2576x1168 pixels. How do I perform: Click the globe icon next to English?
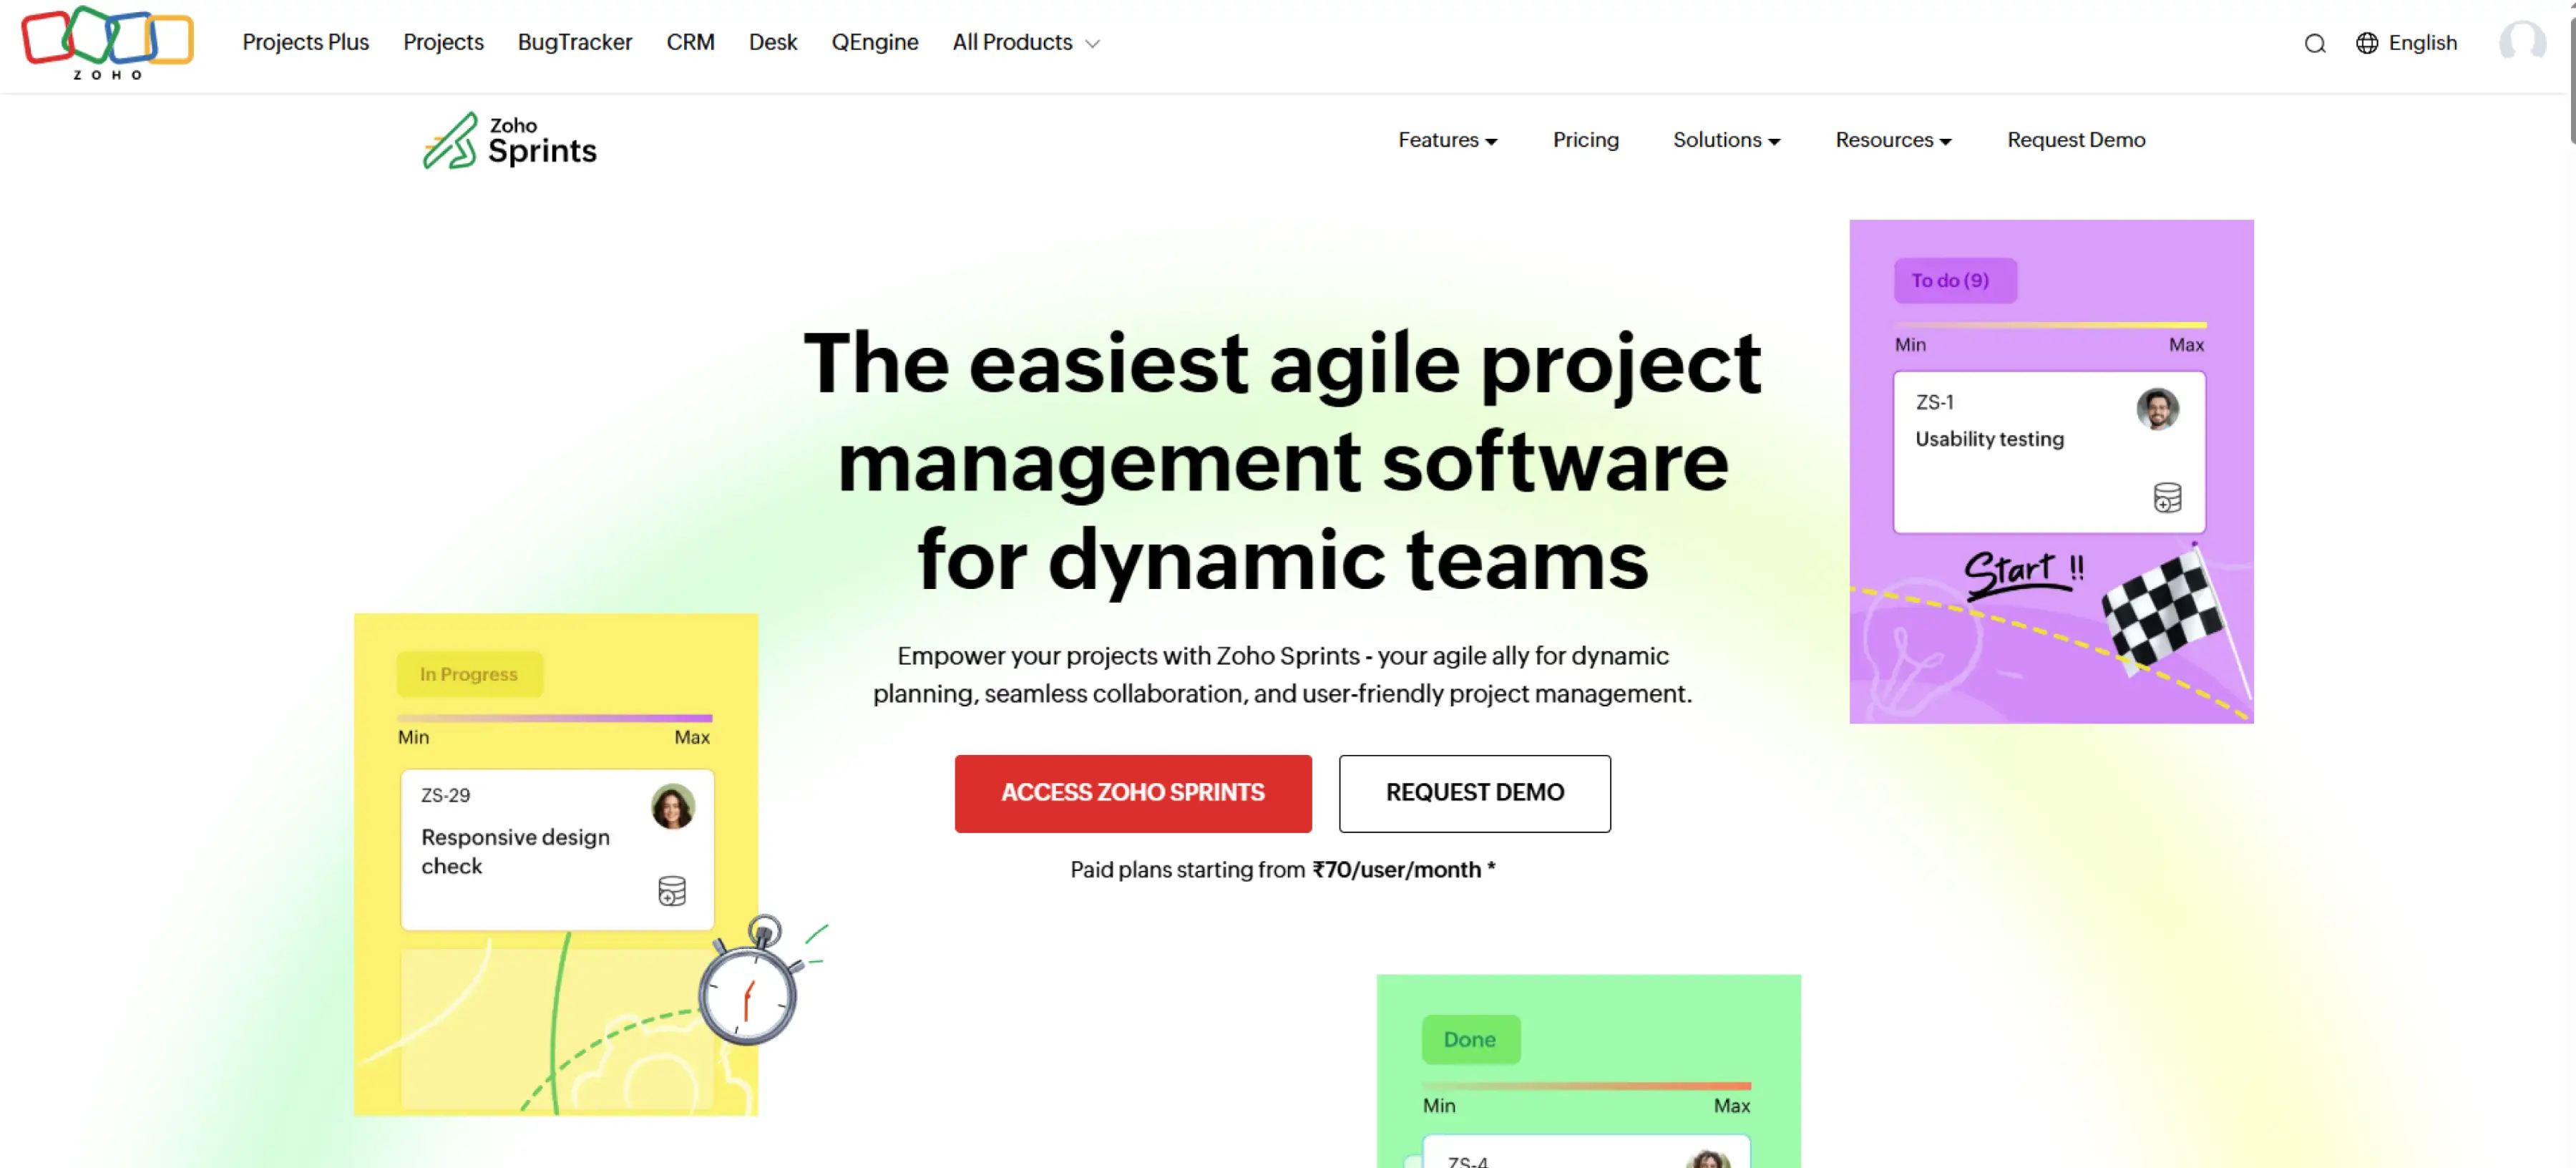(x=2367, y=43)
